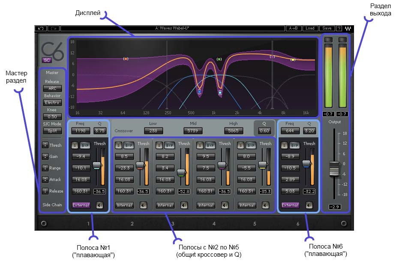Bypass band 6 with BYP button
The width and height of the screenshot is (399, 261).
pyautogui.click(x=295, y=145)
